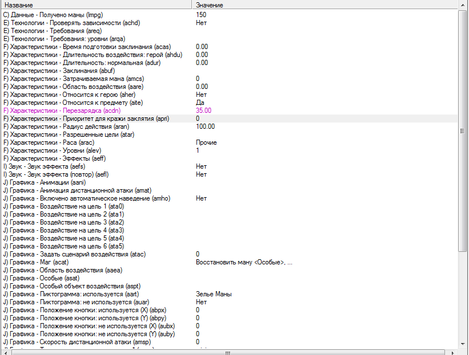The height and width of the screenshot is (355, 469).
Task: Select row Положение кнопки: используется (X) (abpx)
Action: [x=230, y=310]
